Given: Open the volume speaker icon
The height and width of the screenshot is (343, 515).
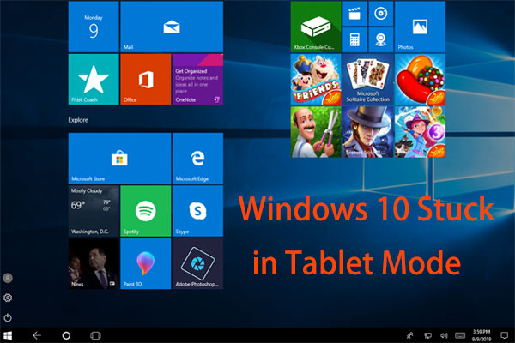Looking at the screenshot, I should [x=444, y=335].
